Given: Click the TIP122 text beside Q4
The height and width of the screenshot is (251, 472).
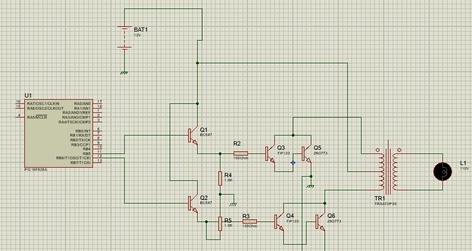Looking at the screenshot, I should (293, 221).
